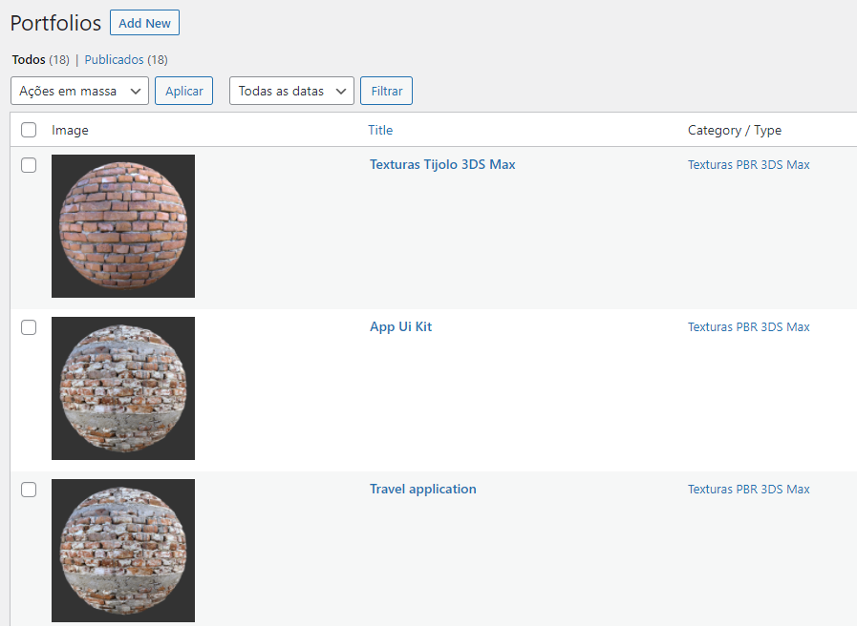
Task: Open the Texturas Tijolo 3DS Max title link
Action: pos(442,164)
